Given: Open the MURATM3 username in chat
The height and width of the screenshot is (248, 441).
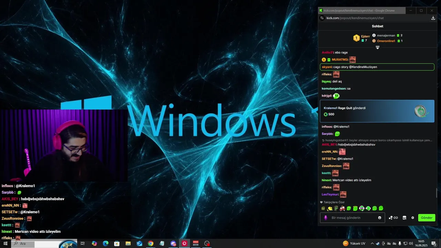Looking at the screenshot, I should pos(340,60).
